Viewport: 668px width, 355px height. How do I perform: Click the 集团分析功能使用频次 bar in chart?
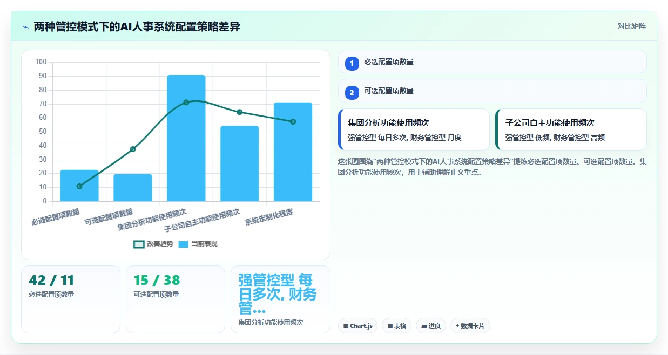(186, 138)
